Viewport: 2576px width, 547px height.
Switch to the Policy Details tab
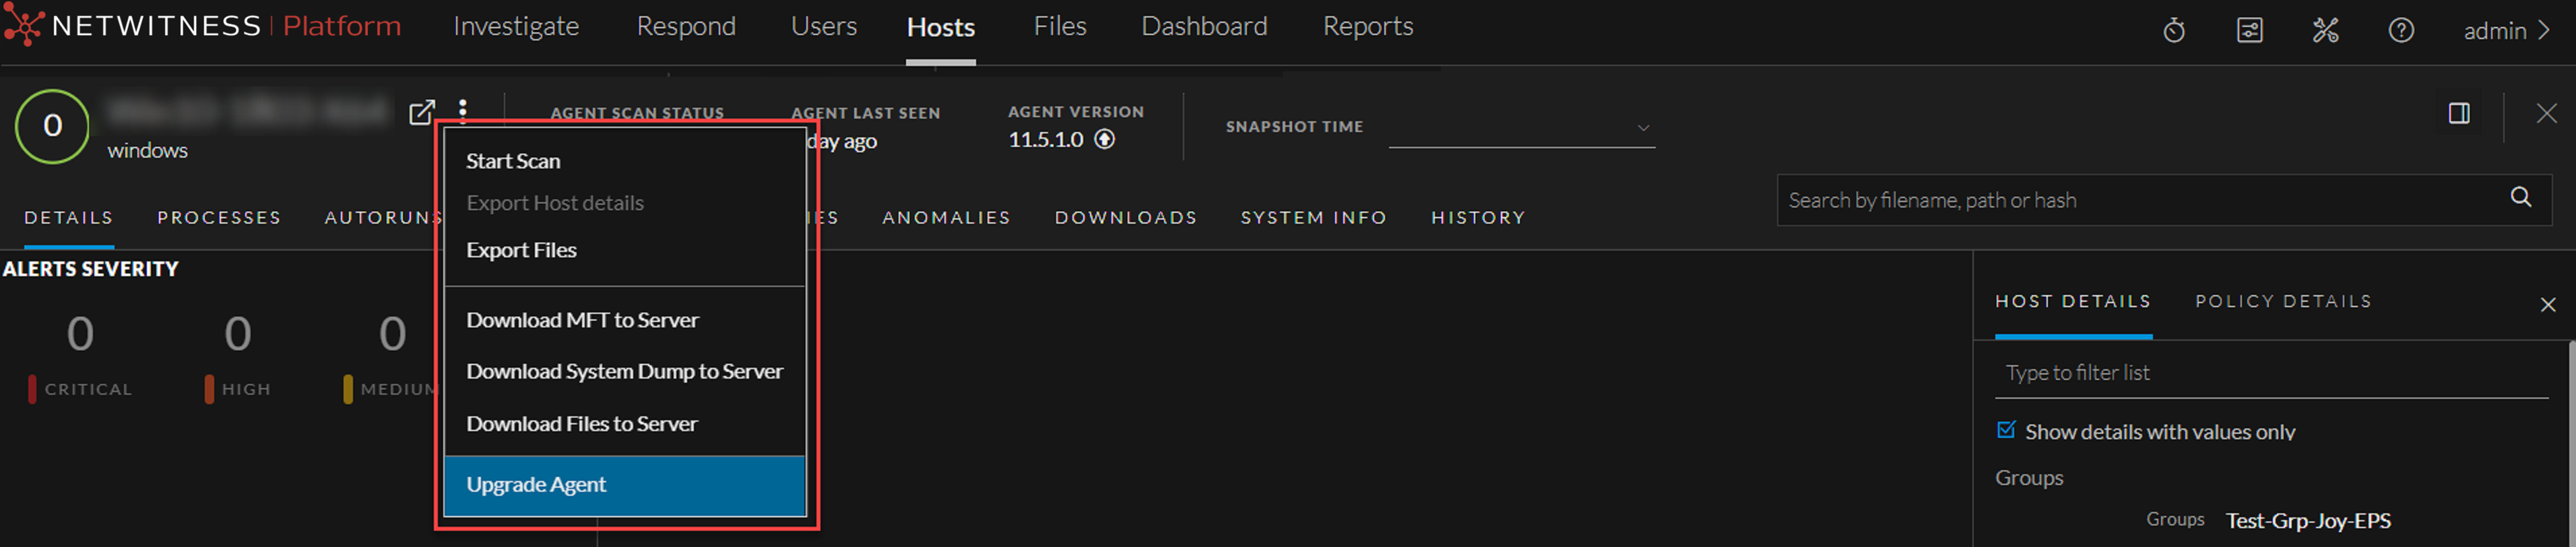tap(2283, 302)
